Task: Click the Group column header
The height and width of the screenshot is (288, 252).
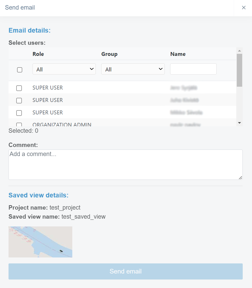Action: pos(109,54)
